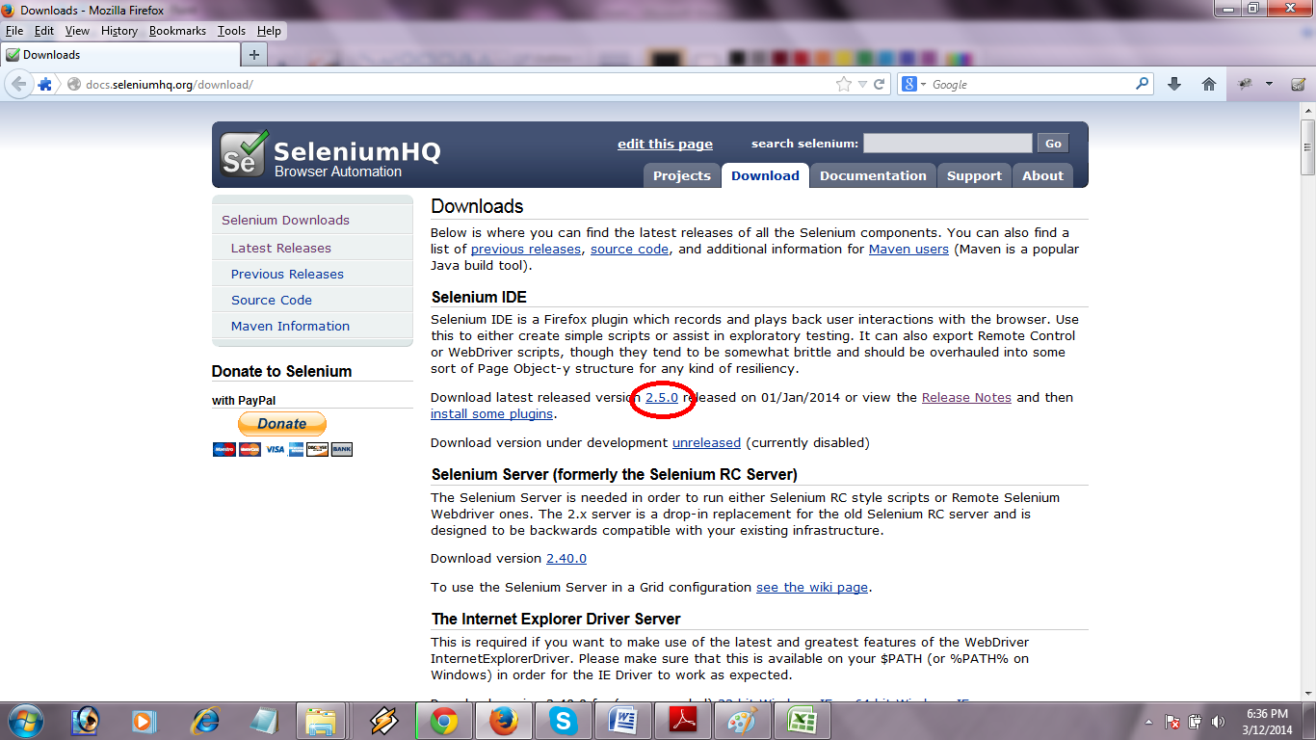Open the History menu
The height and width of the screenshot is (740, 1316).
click(119, 31)
